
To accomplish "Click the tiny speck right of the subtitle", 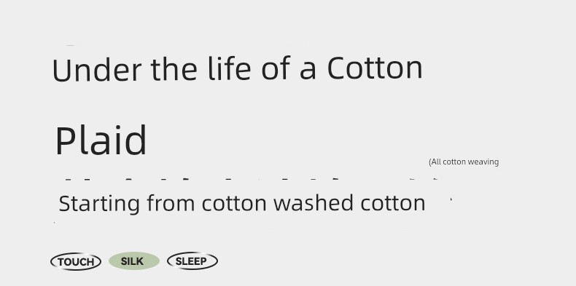I will (451, 199).
